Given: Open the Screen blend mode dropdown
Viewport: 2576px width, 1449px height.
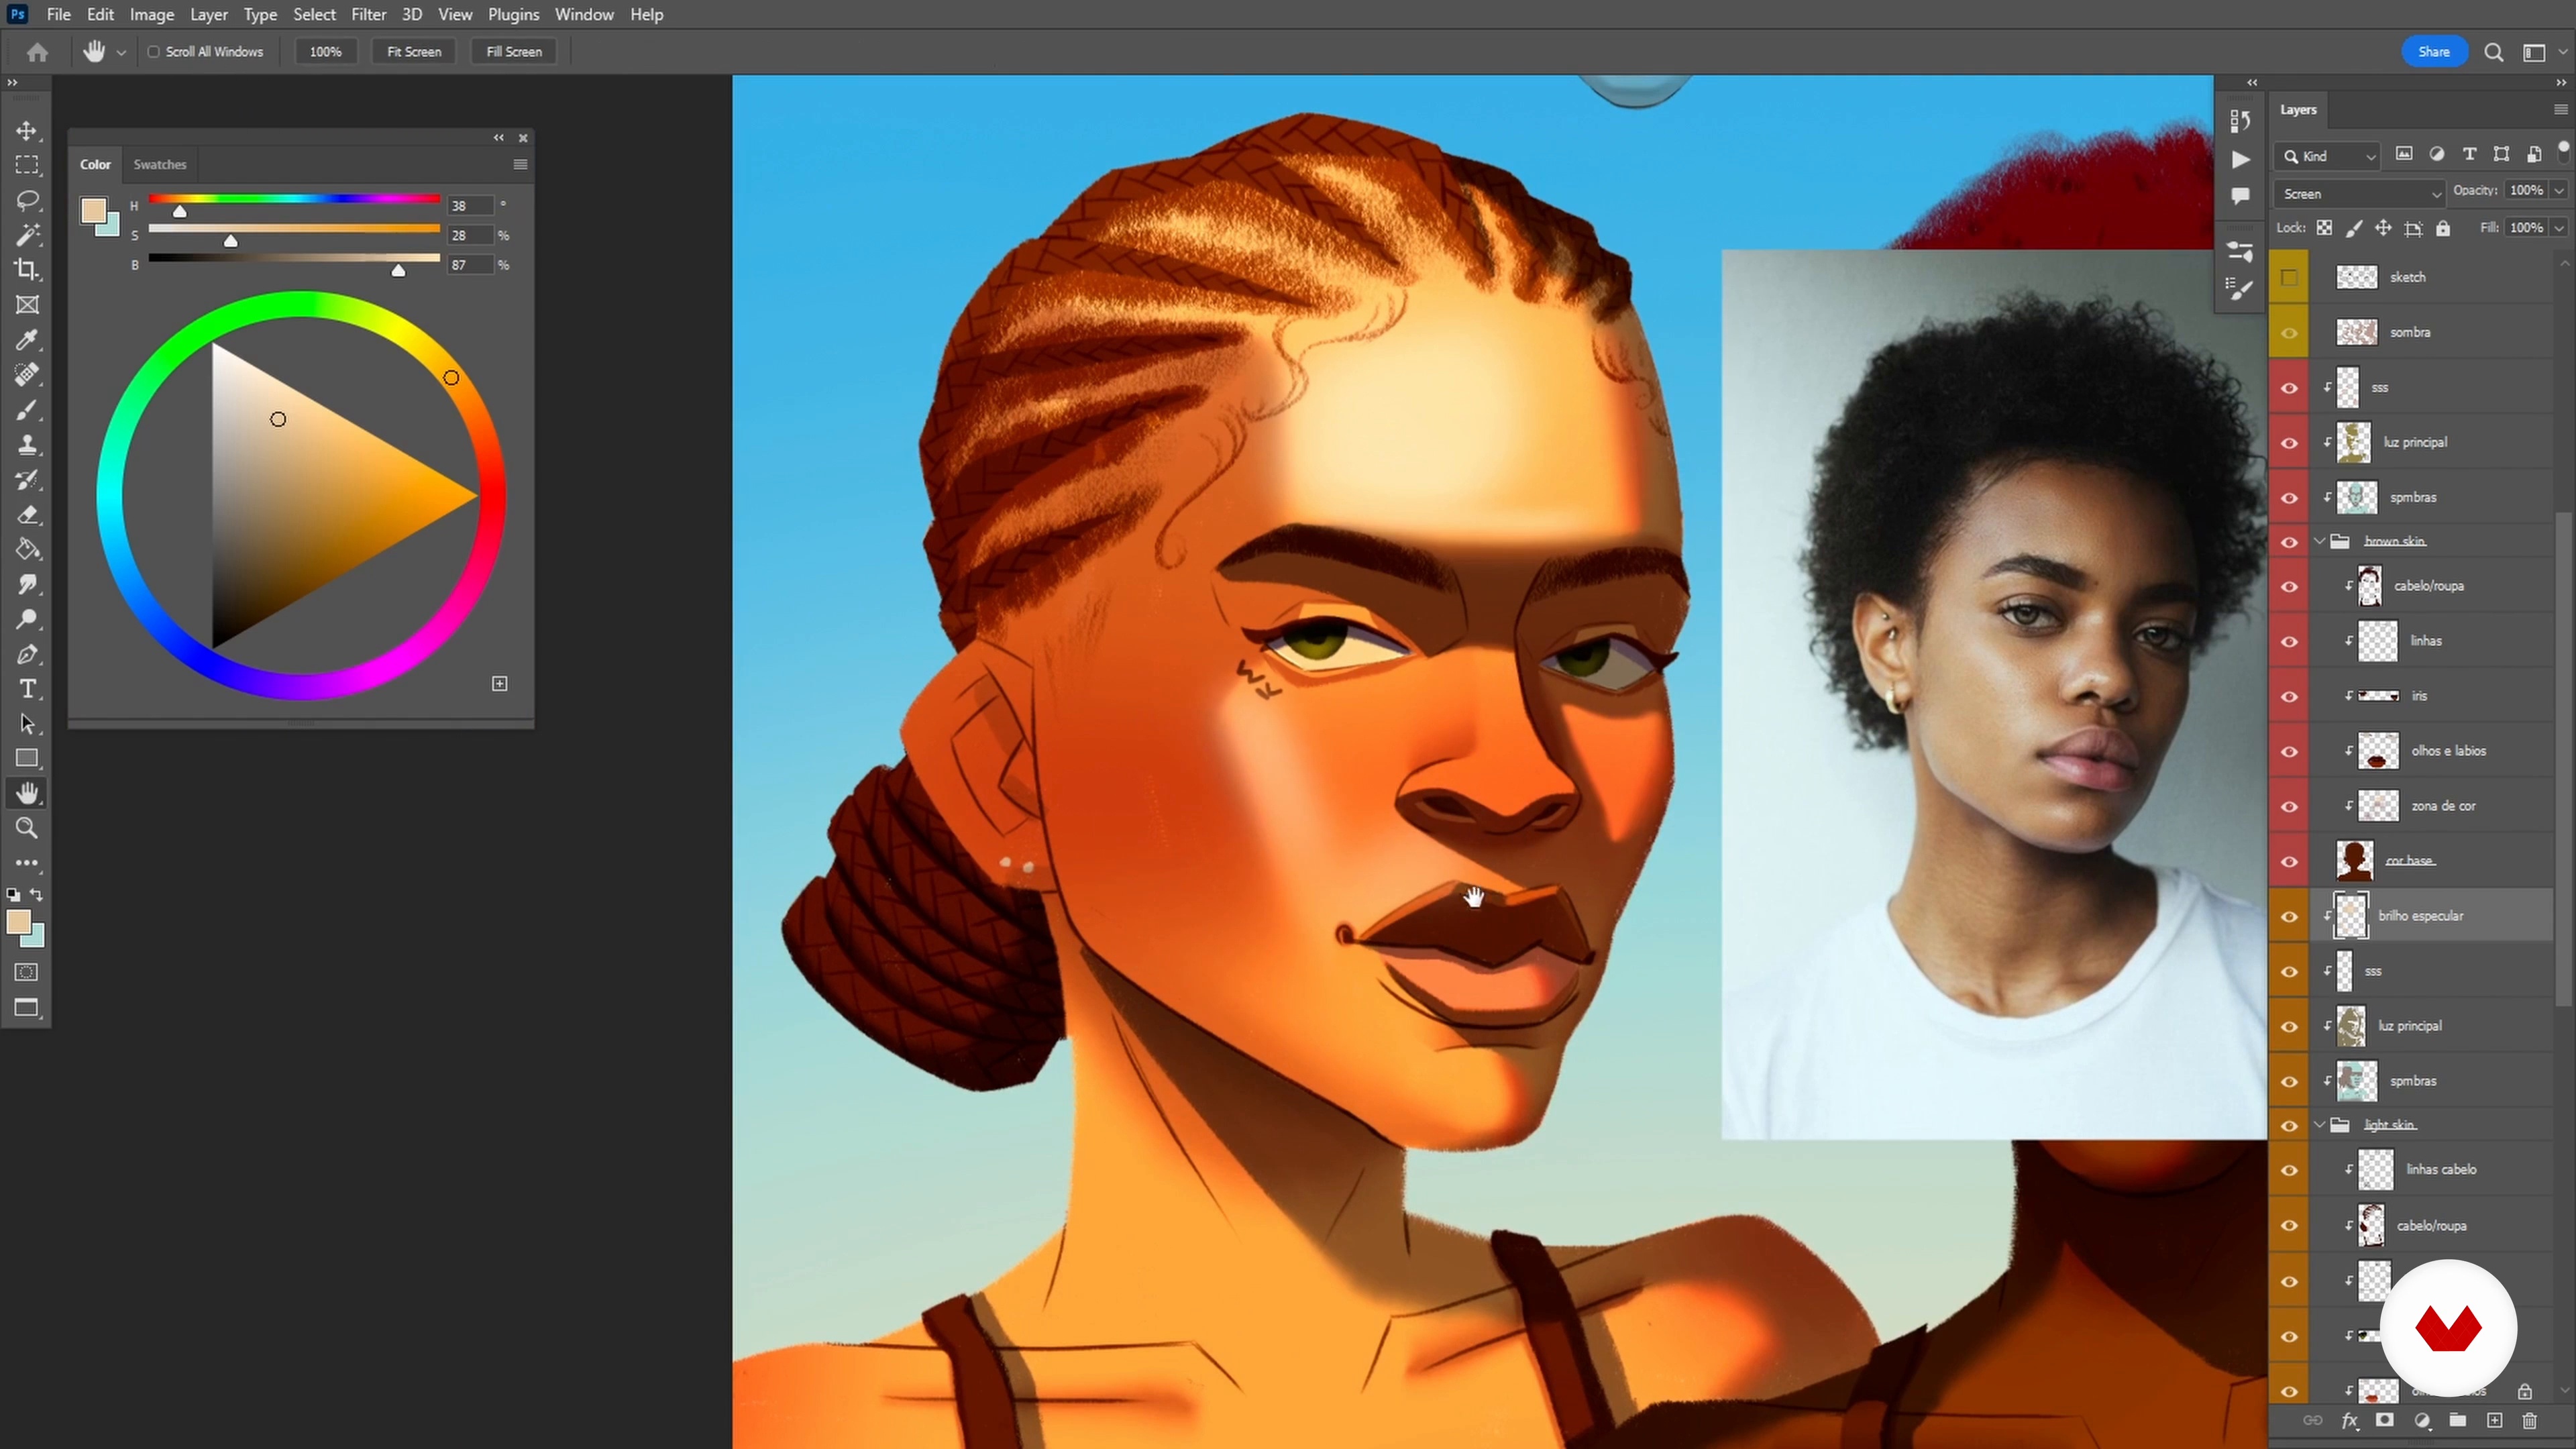Looking at the screenshot, I should coord(2359,193).
